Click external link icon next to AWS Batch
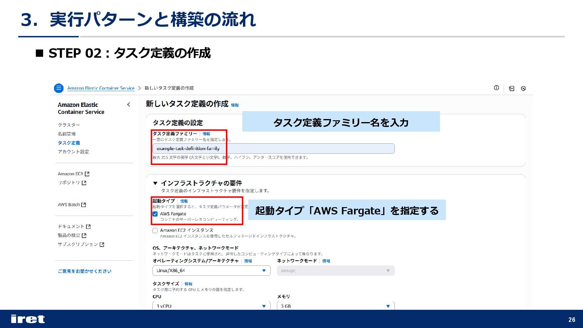Viewport: 583px width, 328px height. coord(84,205)
